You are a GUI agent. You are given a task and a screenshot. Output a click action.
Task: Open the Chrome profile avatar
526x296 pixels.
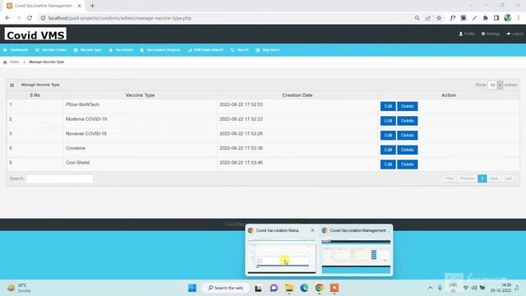pos(508,18)
